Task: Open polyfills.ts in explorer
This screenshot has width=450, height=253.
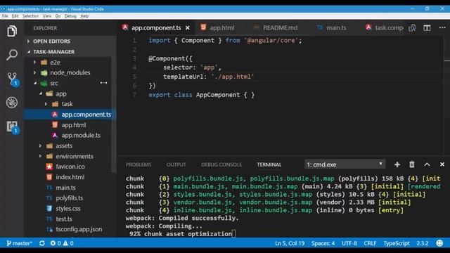Action: coord(69,198)
